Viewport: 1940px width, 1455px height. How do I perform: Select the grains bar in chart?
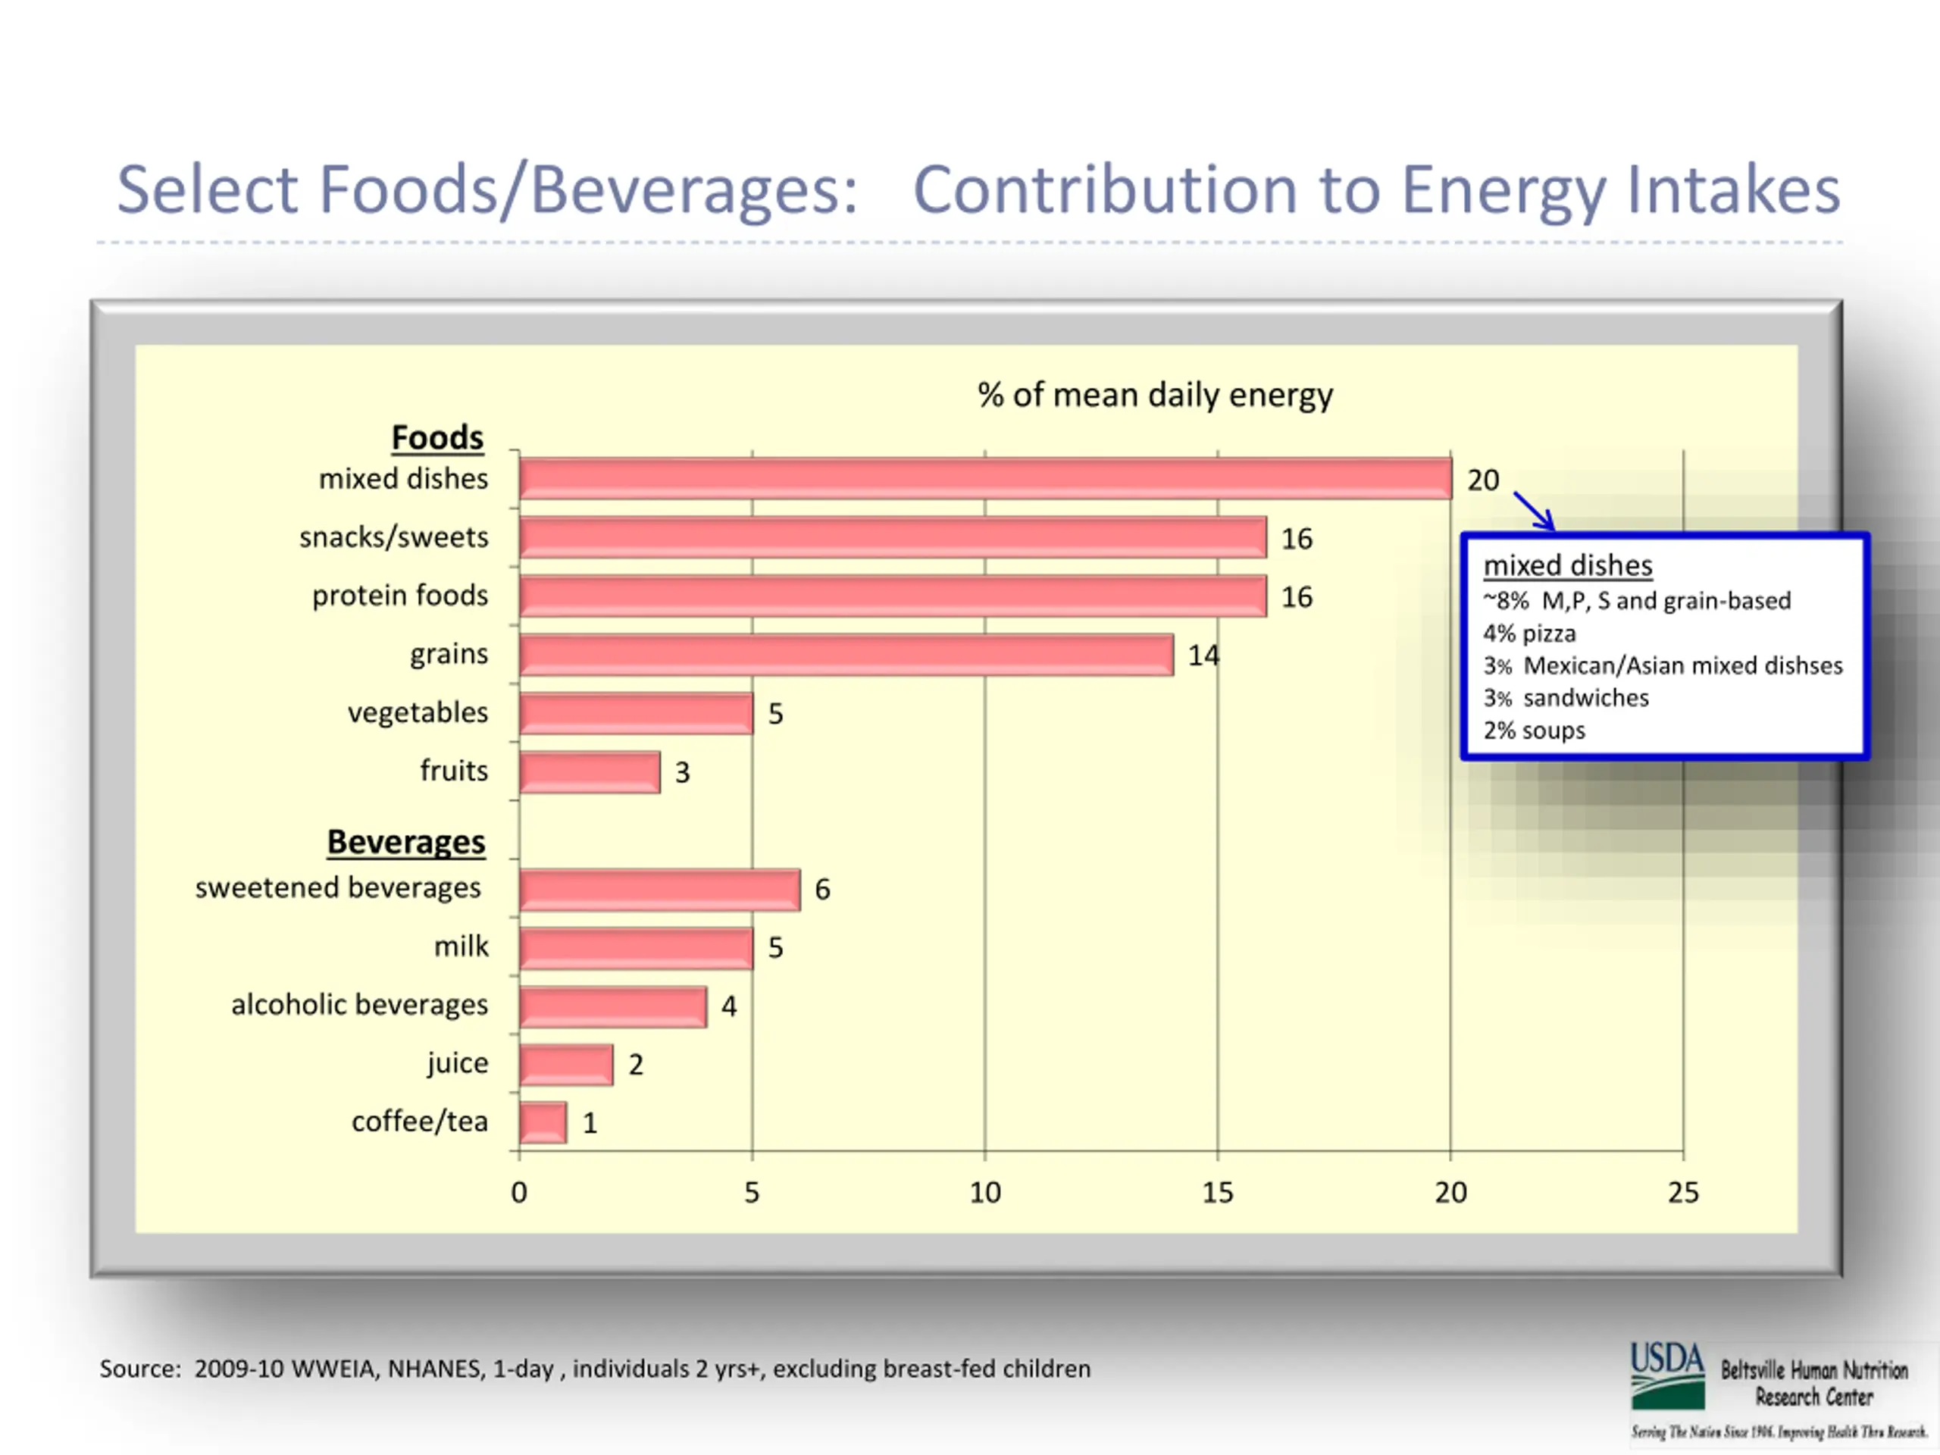(846, 656)
